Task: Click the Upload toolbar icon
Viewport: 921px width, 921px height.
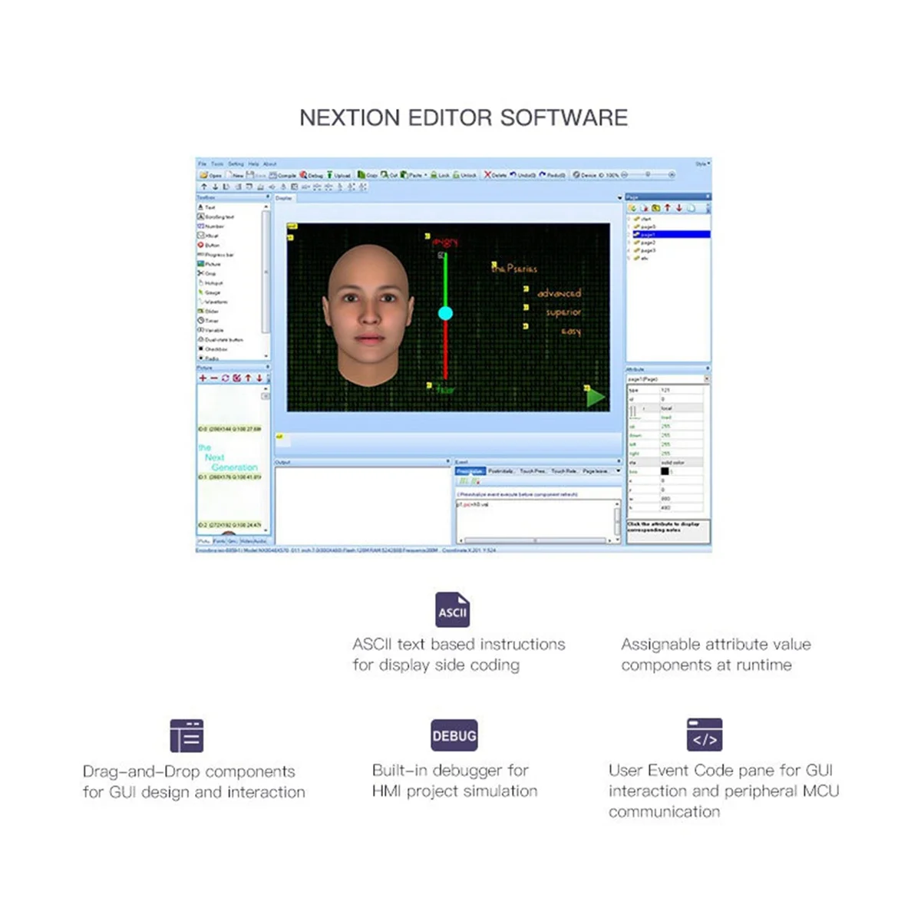Action: point(338,175)
